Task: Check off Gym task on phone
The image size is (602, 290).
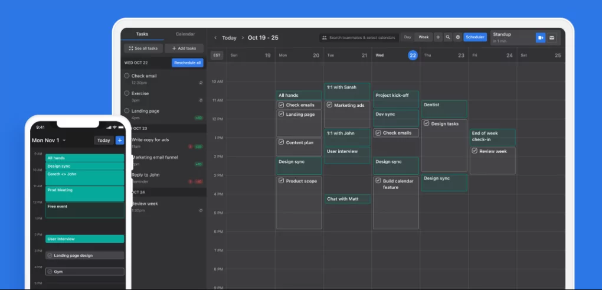Action: click(50, 272)
